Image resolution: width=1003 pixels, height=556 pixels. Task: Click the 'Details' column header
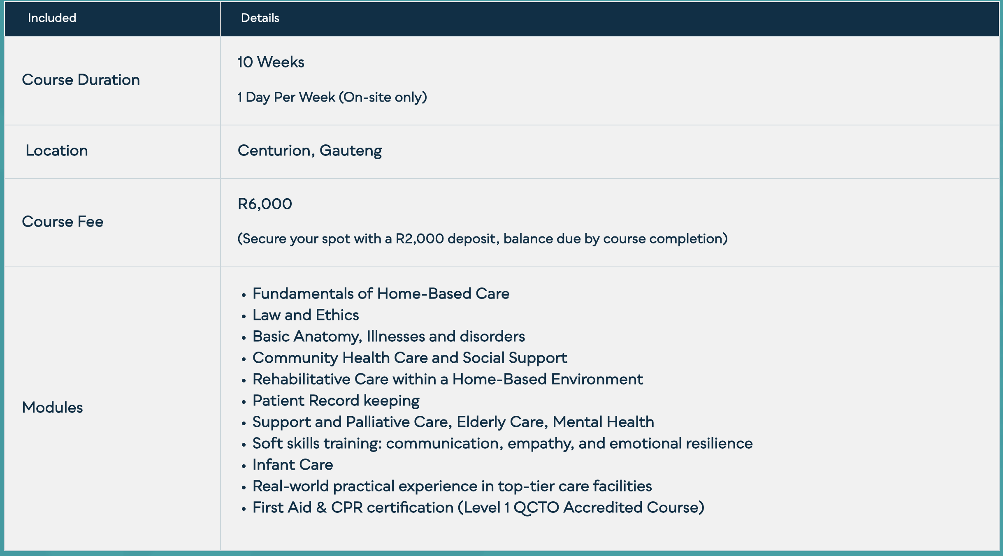(x=260, y=18)
